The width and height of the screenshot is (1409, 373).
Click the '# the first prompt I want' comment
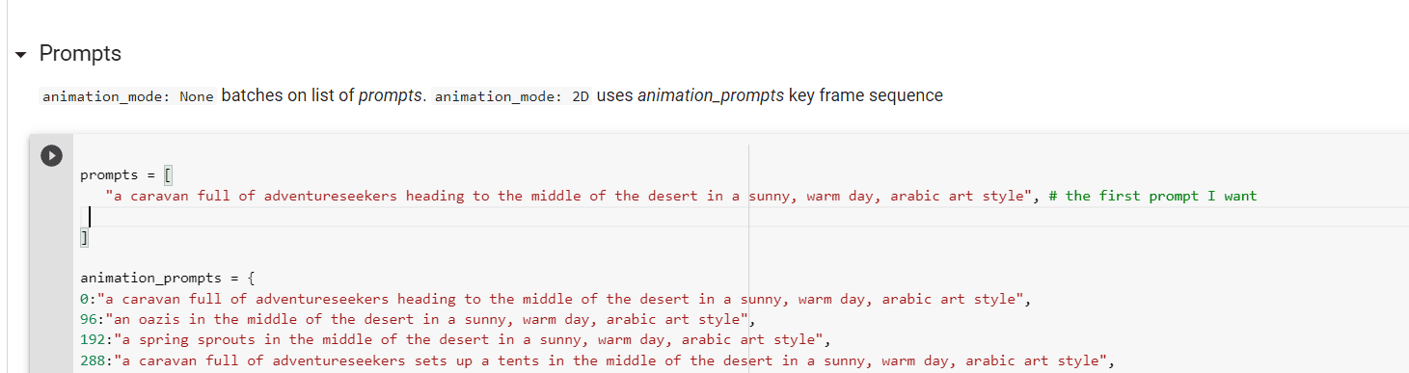1152,196
